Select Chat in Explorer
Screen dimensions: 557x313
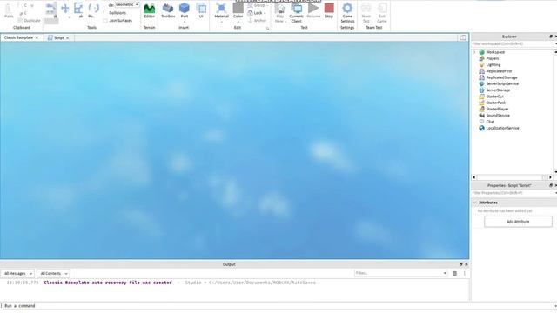tap(490, 122)
